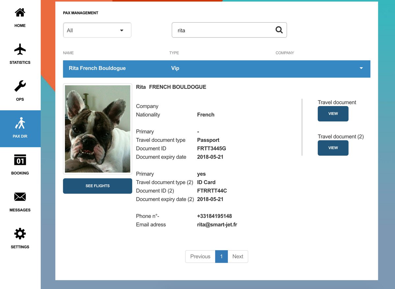Screen dimensions: 395x289
Task: Click the ID Card document type value
Action: click(206, 182)
